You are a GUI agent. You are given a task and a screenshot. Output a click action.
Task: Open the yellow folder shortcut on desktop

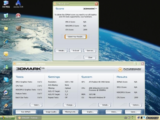(6, 30)
